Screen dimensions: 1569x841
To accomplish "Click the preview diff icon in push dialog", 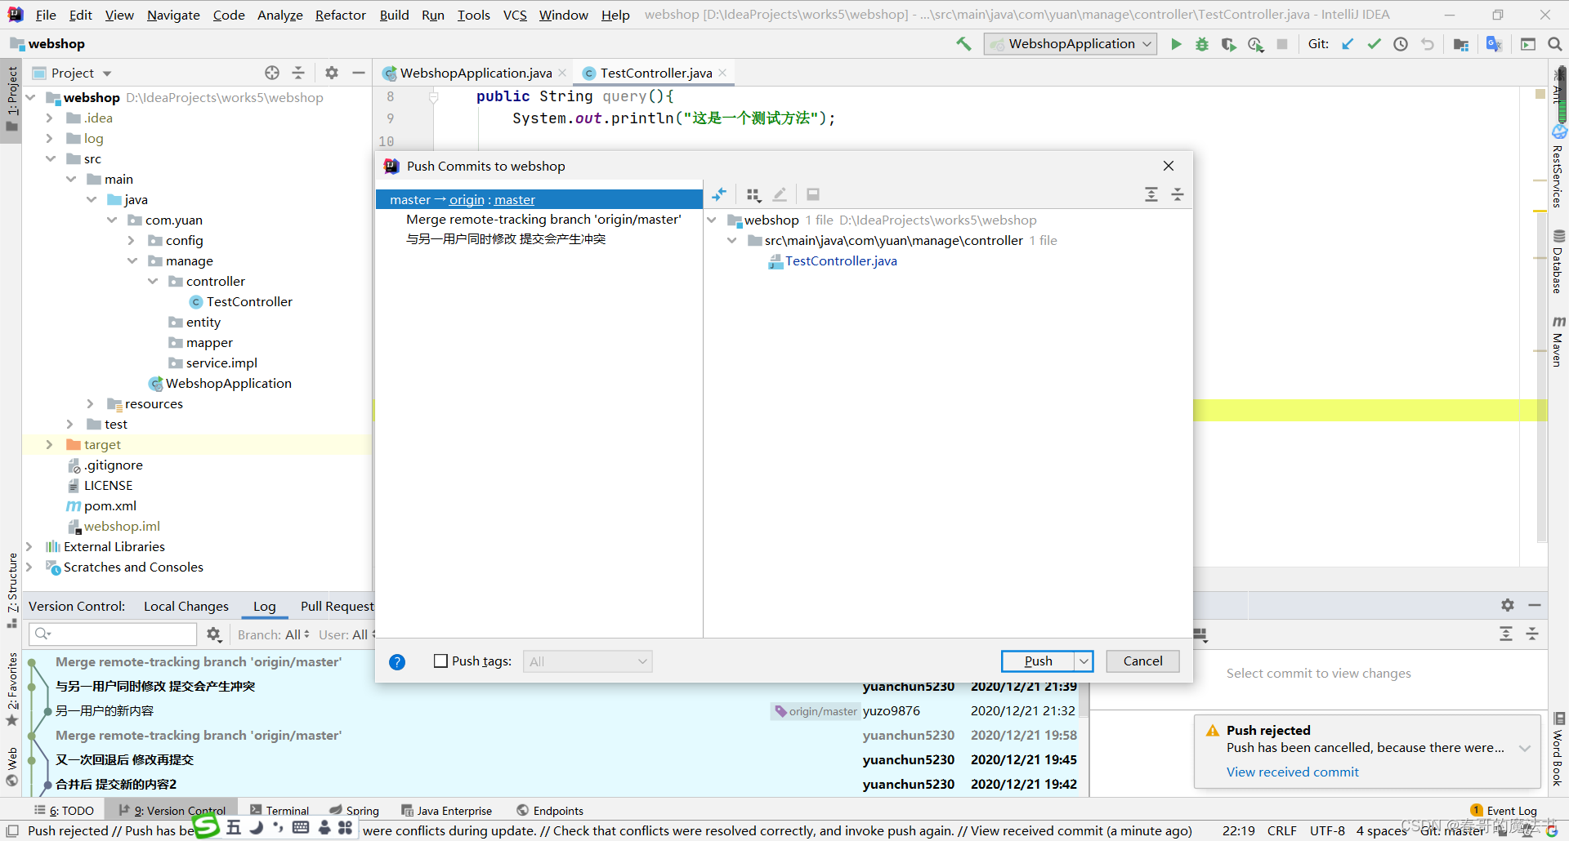I will tap(812, 194).
